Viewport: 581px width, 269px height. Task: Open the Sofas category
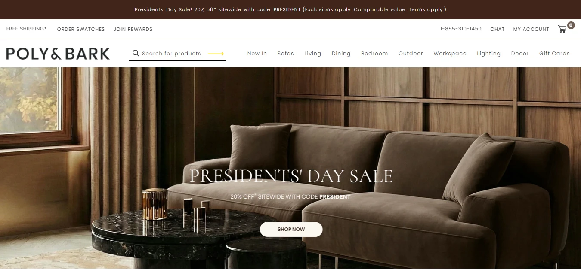(285, 54)
